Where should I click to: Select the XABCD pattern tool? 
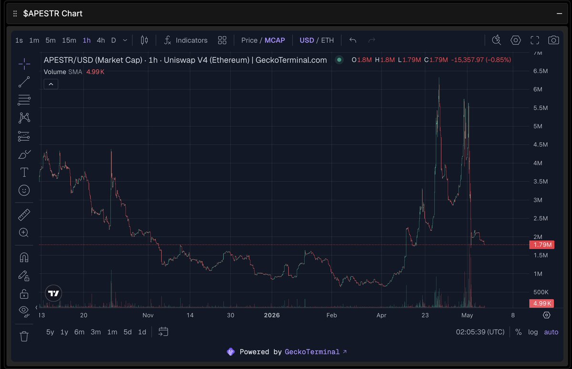[24, 118]
